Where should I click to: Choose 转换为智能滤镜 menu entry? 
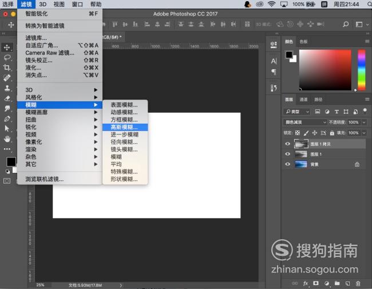pyautogui.click(x=60, y=26)
